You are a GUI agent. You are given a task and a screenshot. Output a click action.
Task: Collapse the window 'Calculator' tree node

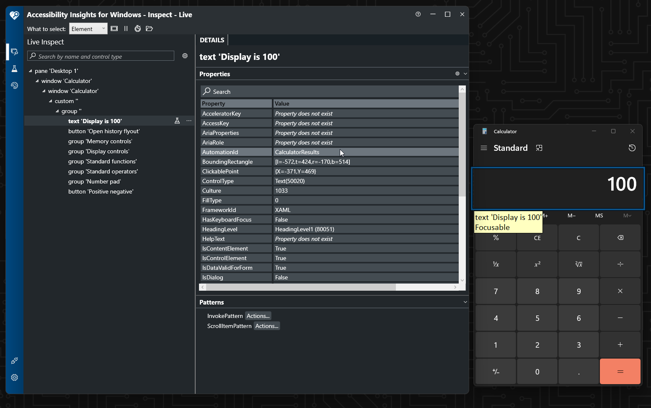coord(37,81)
